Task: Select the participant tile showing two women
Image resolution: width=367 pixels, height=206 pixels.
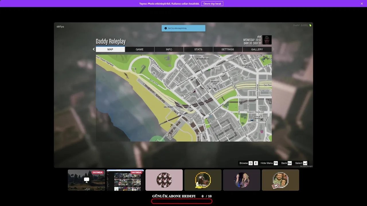Action: [242, 180]
